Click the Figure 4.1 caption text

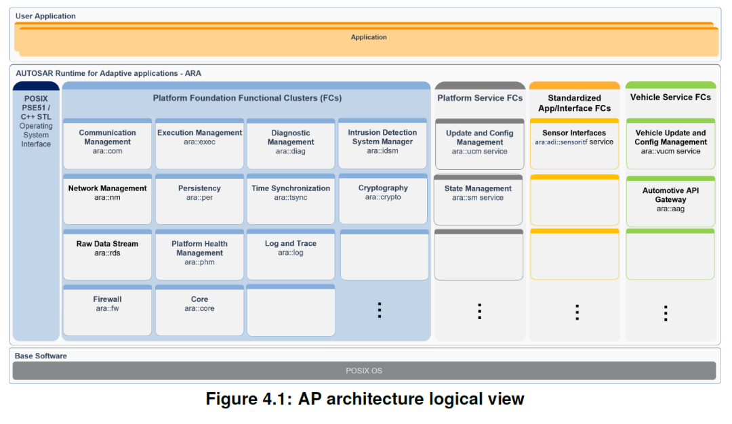point(365,400)
